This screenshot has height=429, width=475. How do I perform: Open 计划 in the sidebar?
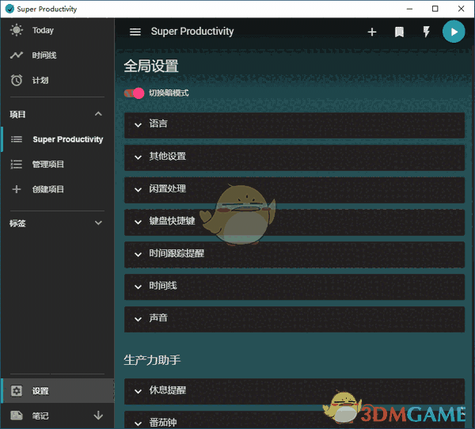[x=57, y=80]
